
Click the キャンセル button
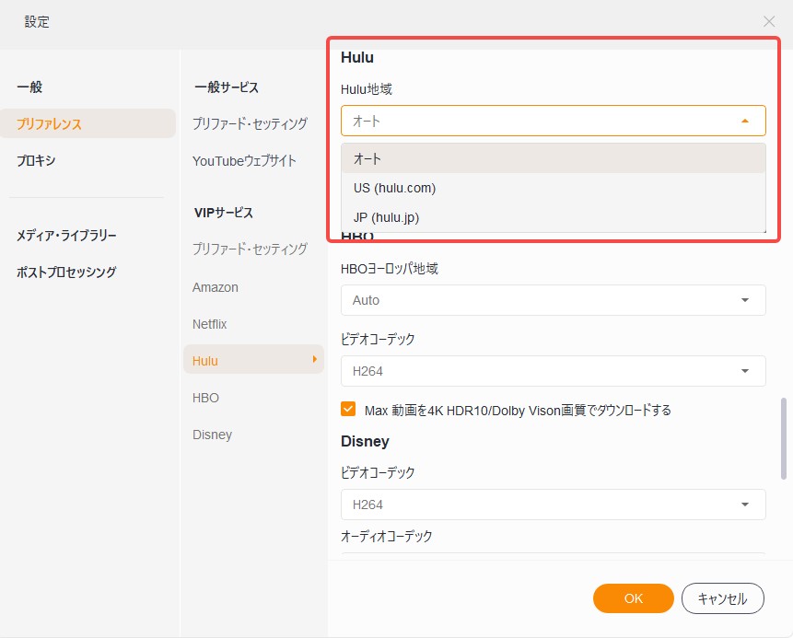click(x=723, y=598)
